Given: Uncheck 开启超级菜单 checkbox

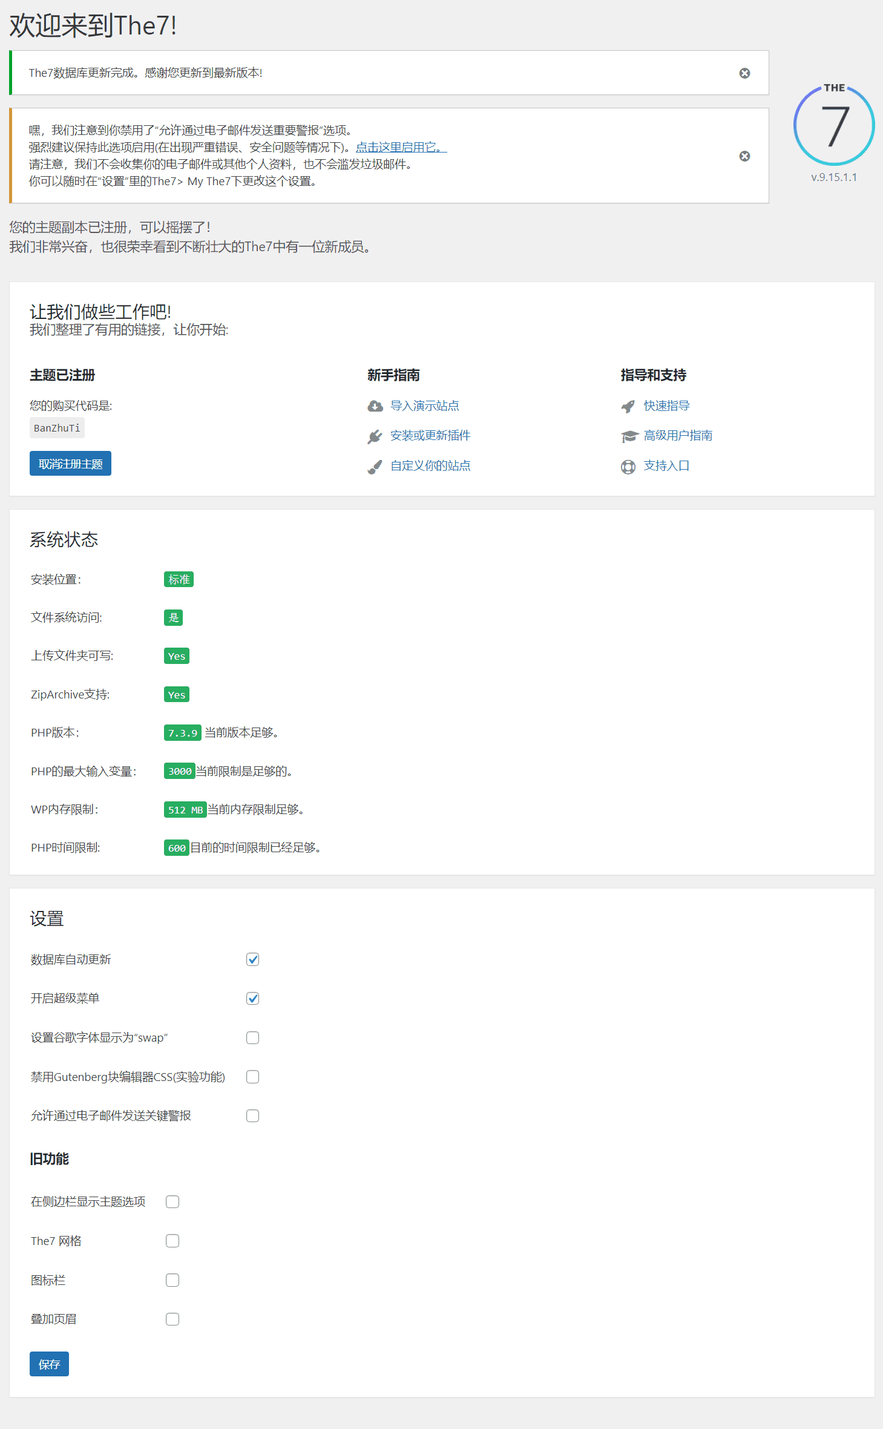Looking at the screenshot, I should (x=253, y=998).
